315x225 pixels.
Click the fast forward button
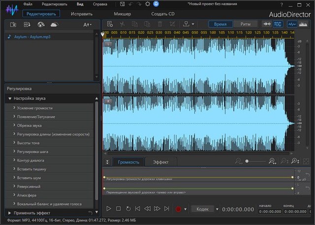[x=157, y=209]
